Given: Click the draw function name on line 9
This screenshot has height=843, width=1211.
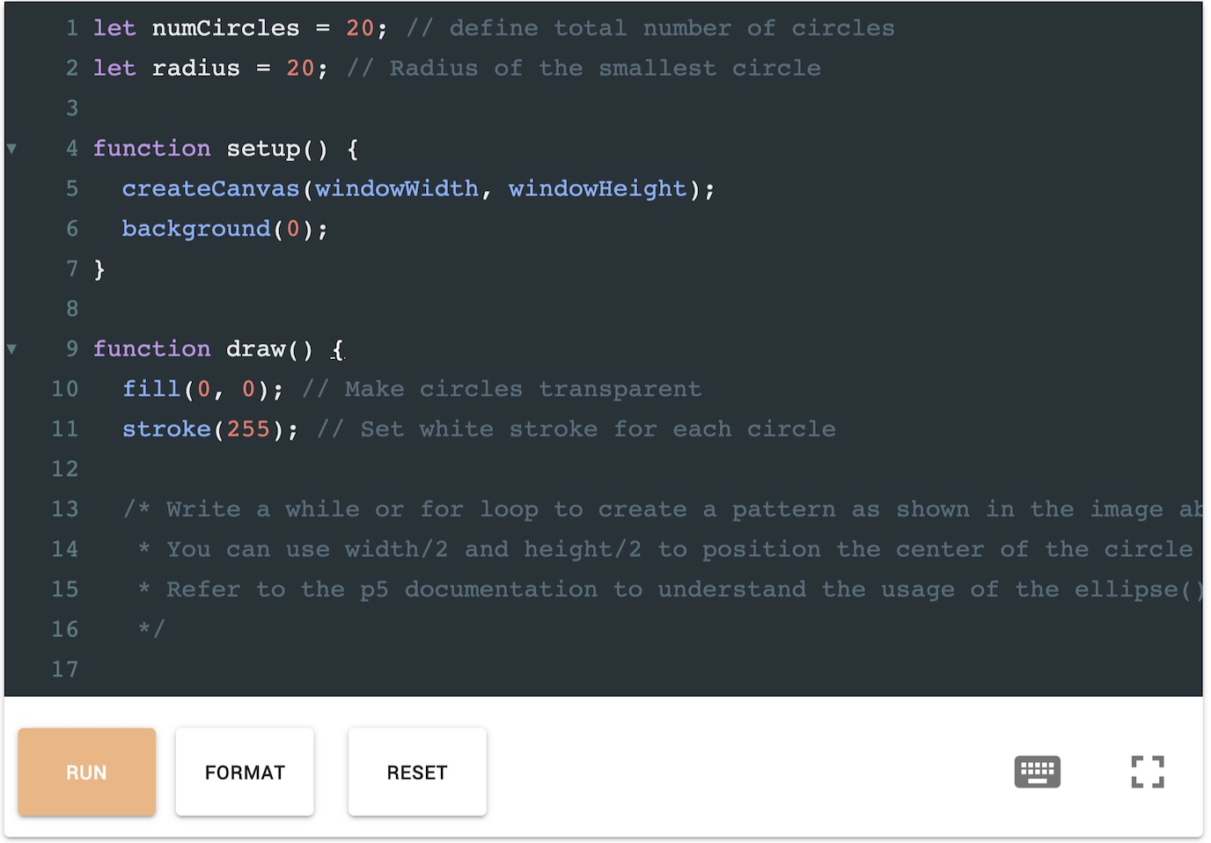Looking at the screenshot, I should (x=256, y=349).
